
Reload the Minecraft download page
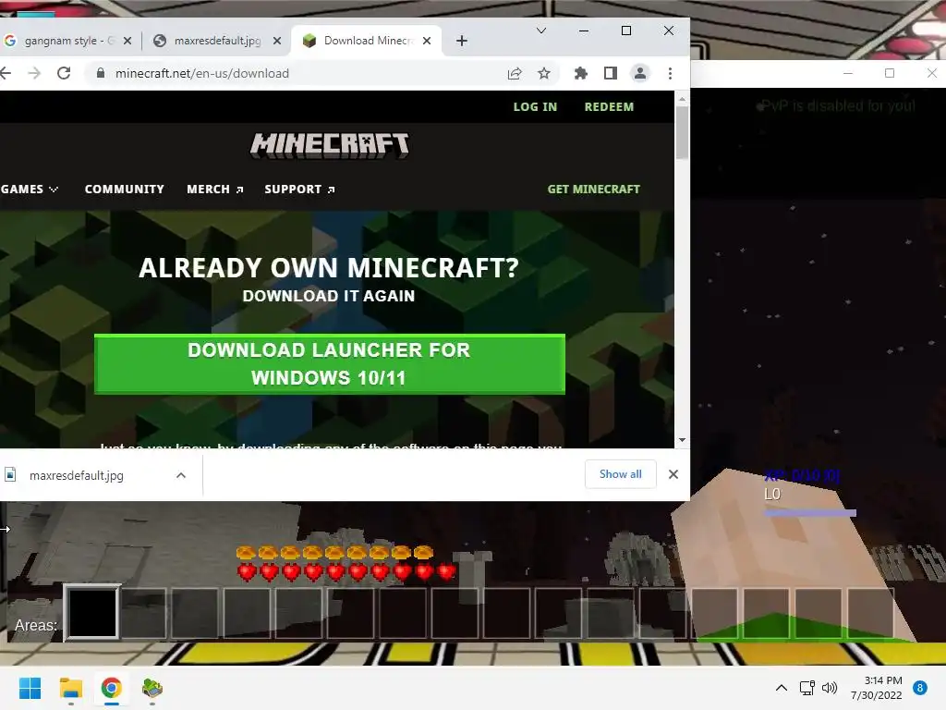click(64, 73)
